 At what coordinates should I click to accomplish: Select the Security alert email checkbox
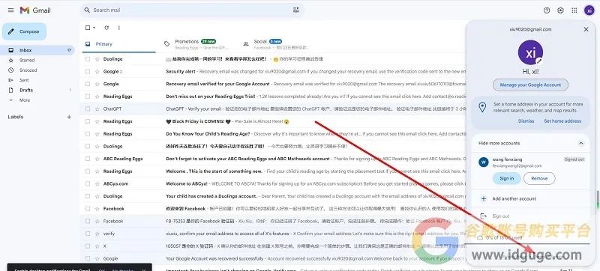(88, 71)
